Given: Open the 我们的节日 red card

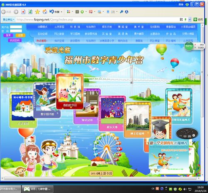Looking at the screenshot, I should coord(70,92).
